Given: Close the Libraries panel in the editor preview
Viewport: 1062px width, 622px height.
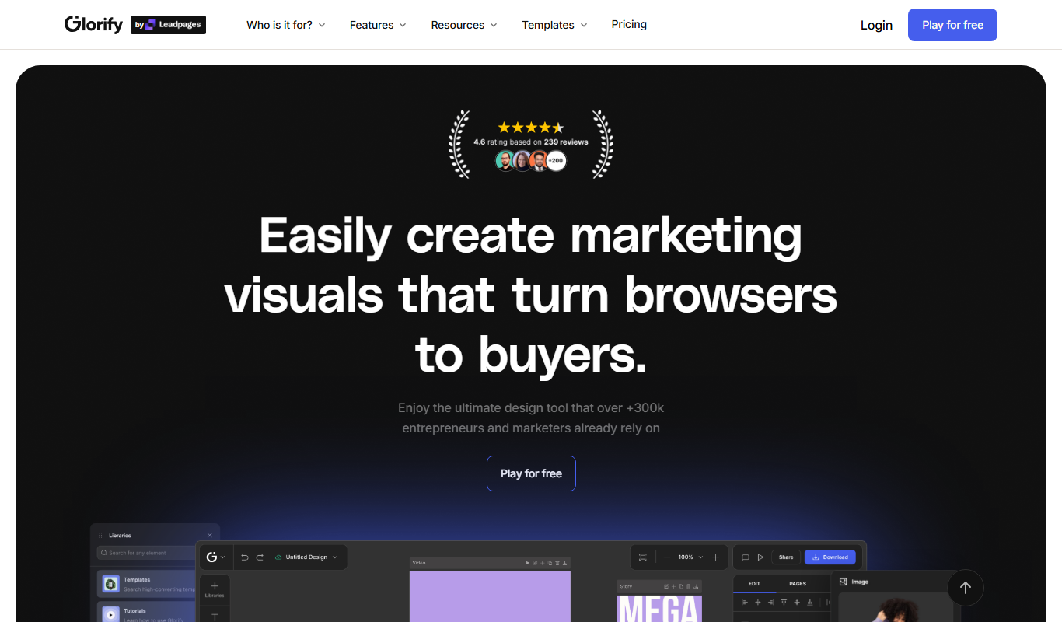Looking at the screenshot, I should (209, 535).
